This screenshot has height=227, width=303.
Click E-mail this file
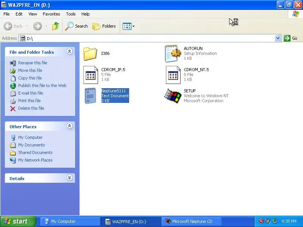pyautogui.click(x=31, y=93)
